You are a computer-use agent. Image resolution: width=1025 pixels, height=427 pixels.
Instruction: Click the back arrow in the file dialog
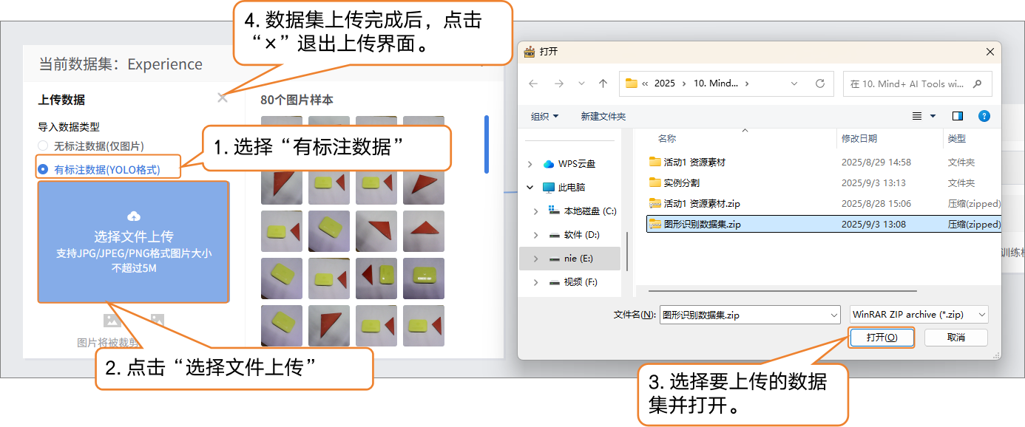533,83
